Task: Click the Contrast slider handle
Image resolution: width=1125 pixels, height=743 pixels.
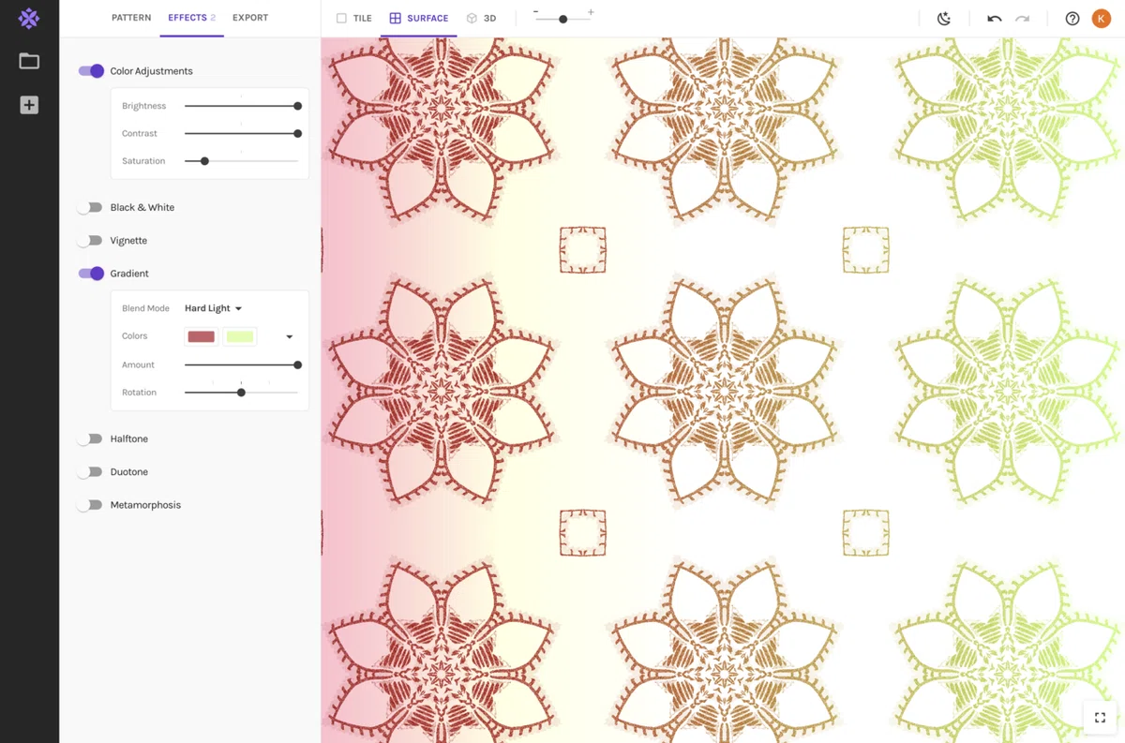Action: (297, 133)
